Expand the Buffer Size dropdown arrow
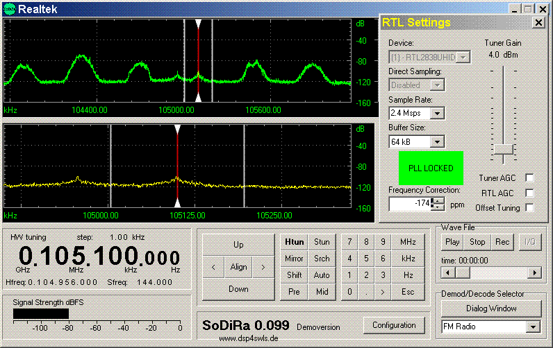553x348 pixels. click(x=437, y=142)
